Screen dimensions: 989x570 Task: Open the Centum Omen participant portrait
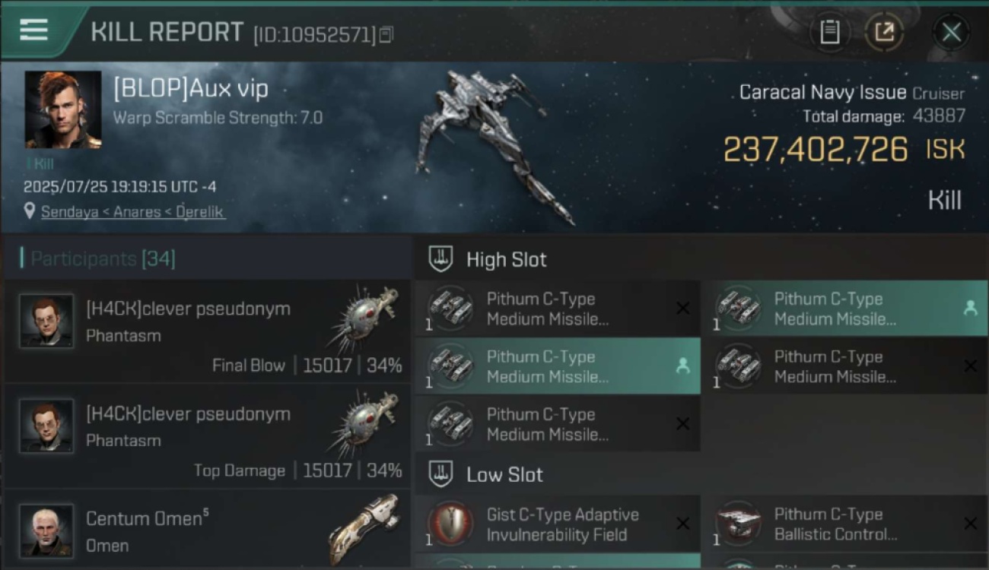pyautogui.click(x=46, y=530)
